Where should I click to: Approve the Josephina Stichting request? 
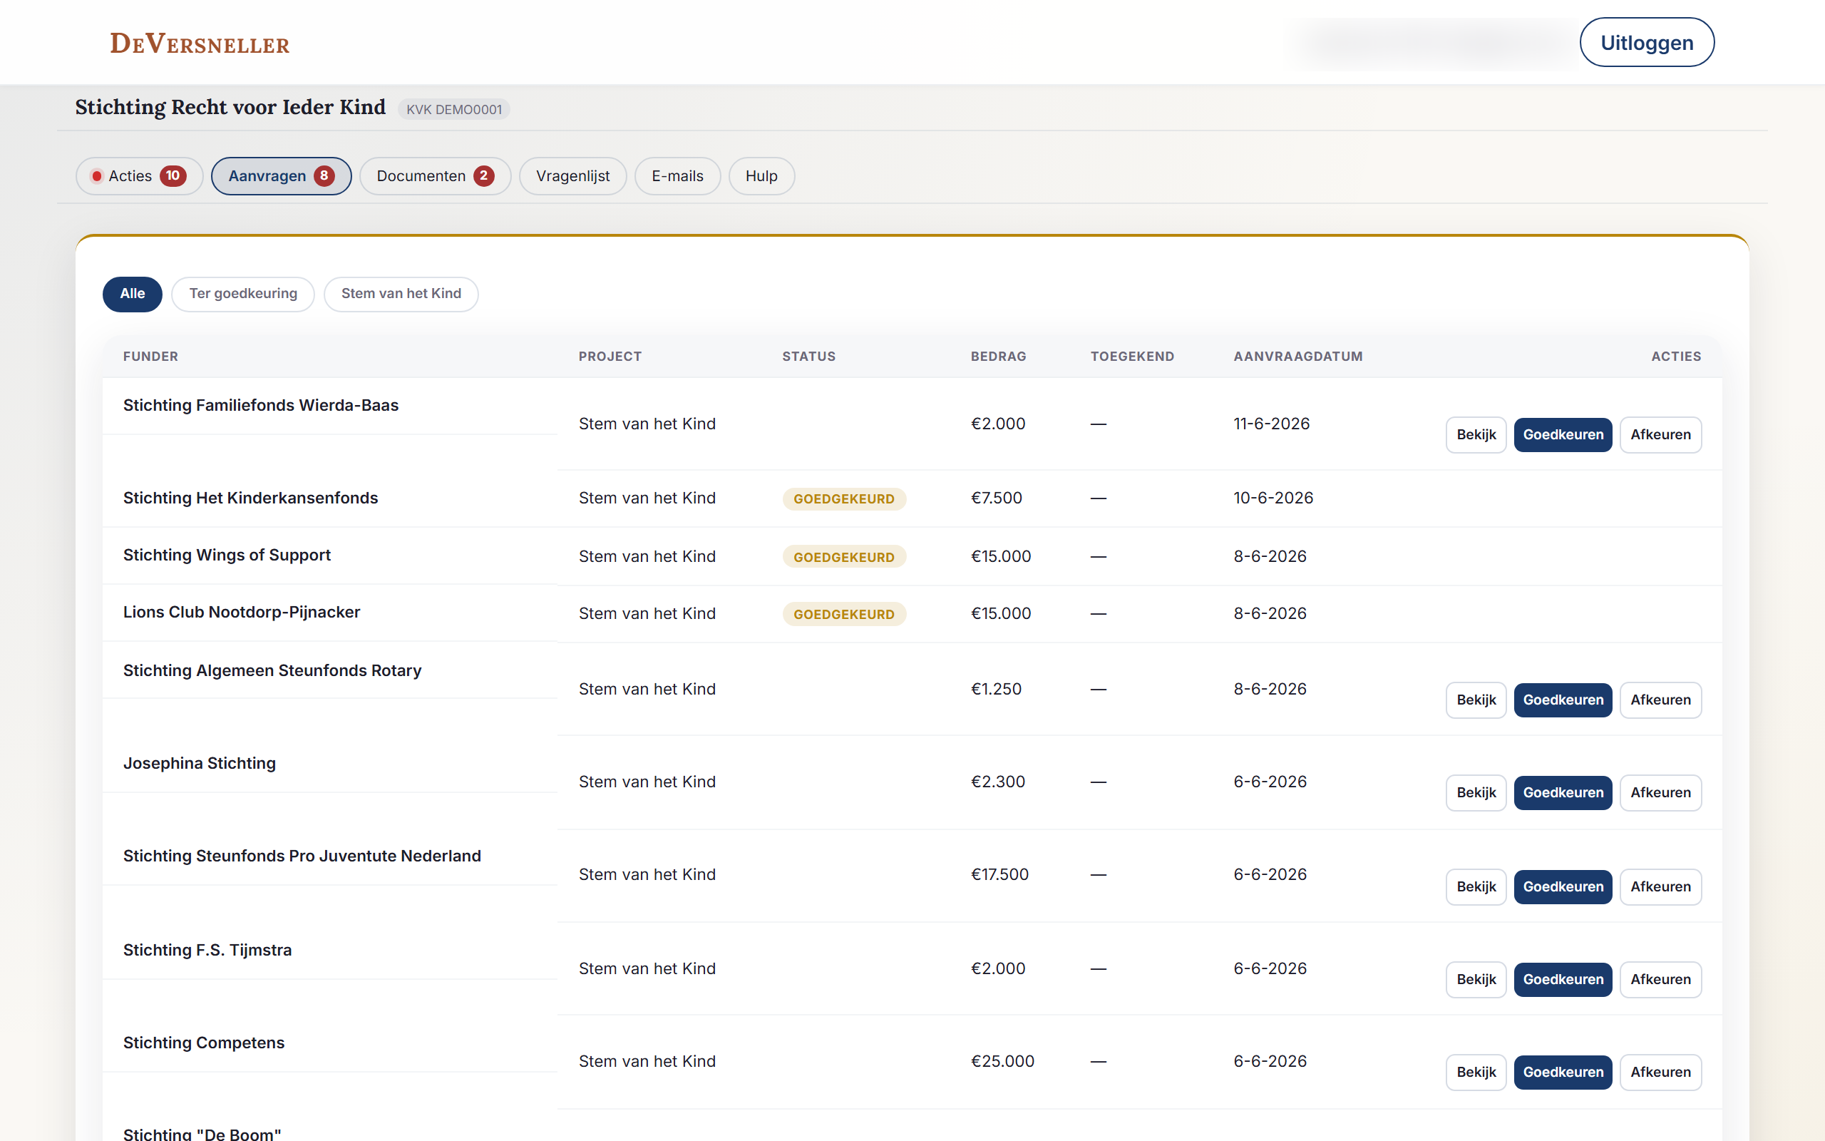[1563, 793]
